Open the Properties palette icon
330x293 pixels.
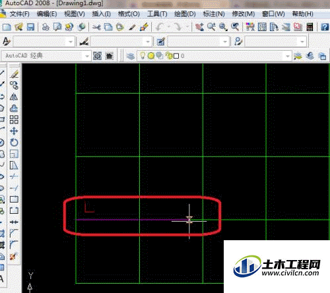(x=250, y=27)
